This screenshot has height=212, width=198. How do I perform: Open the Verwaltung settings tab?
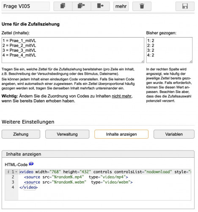[x=67, y=134]
